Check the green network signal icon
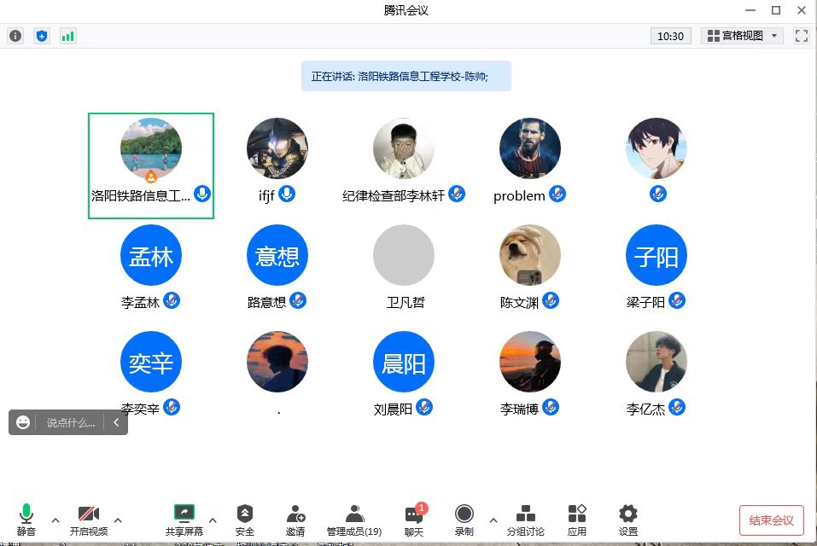This screenshot has height=546, width=817. coord(67,36)
